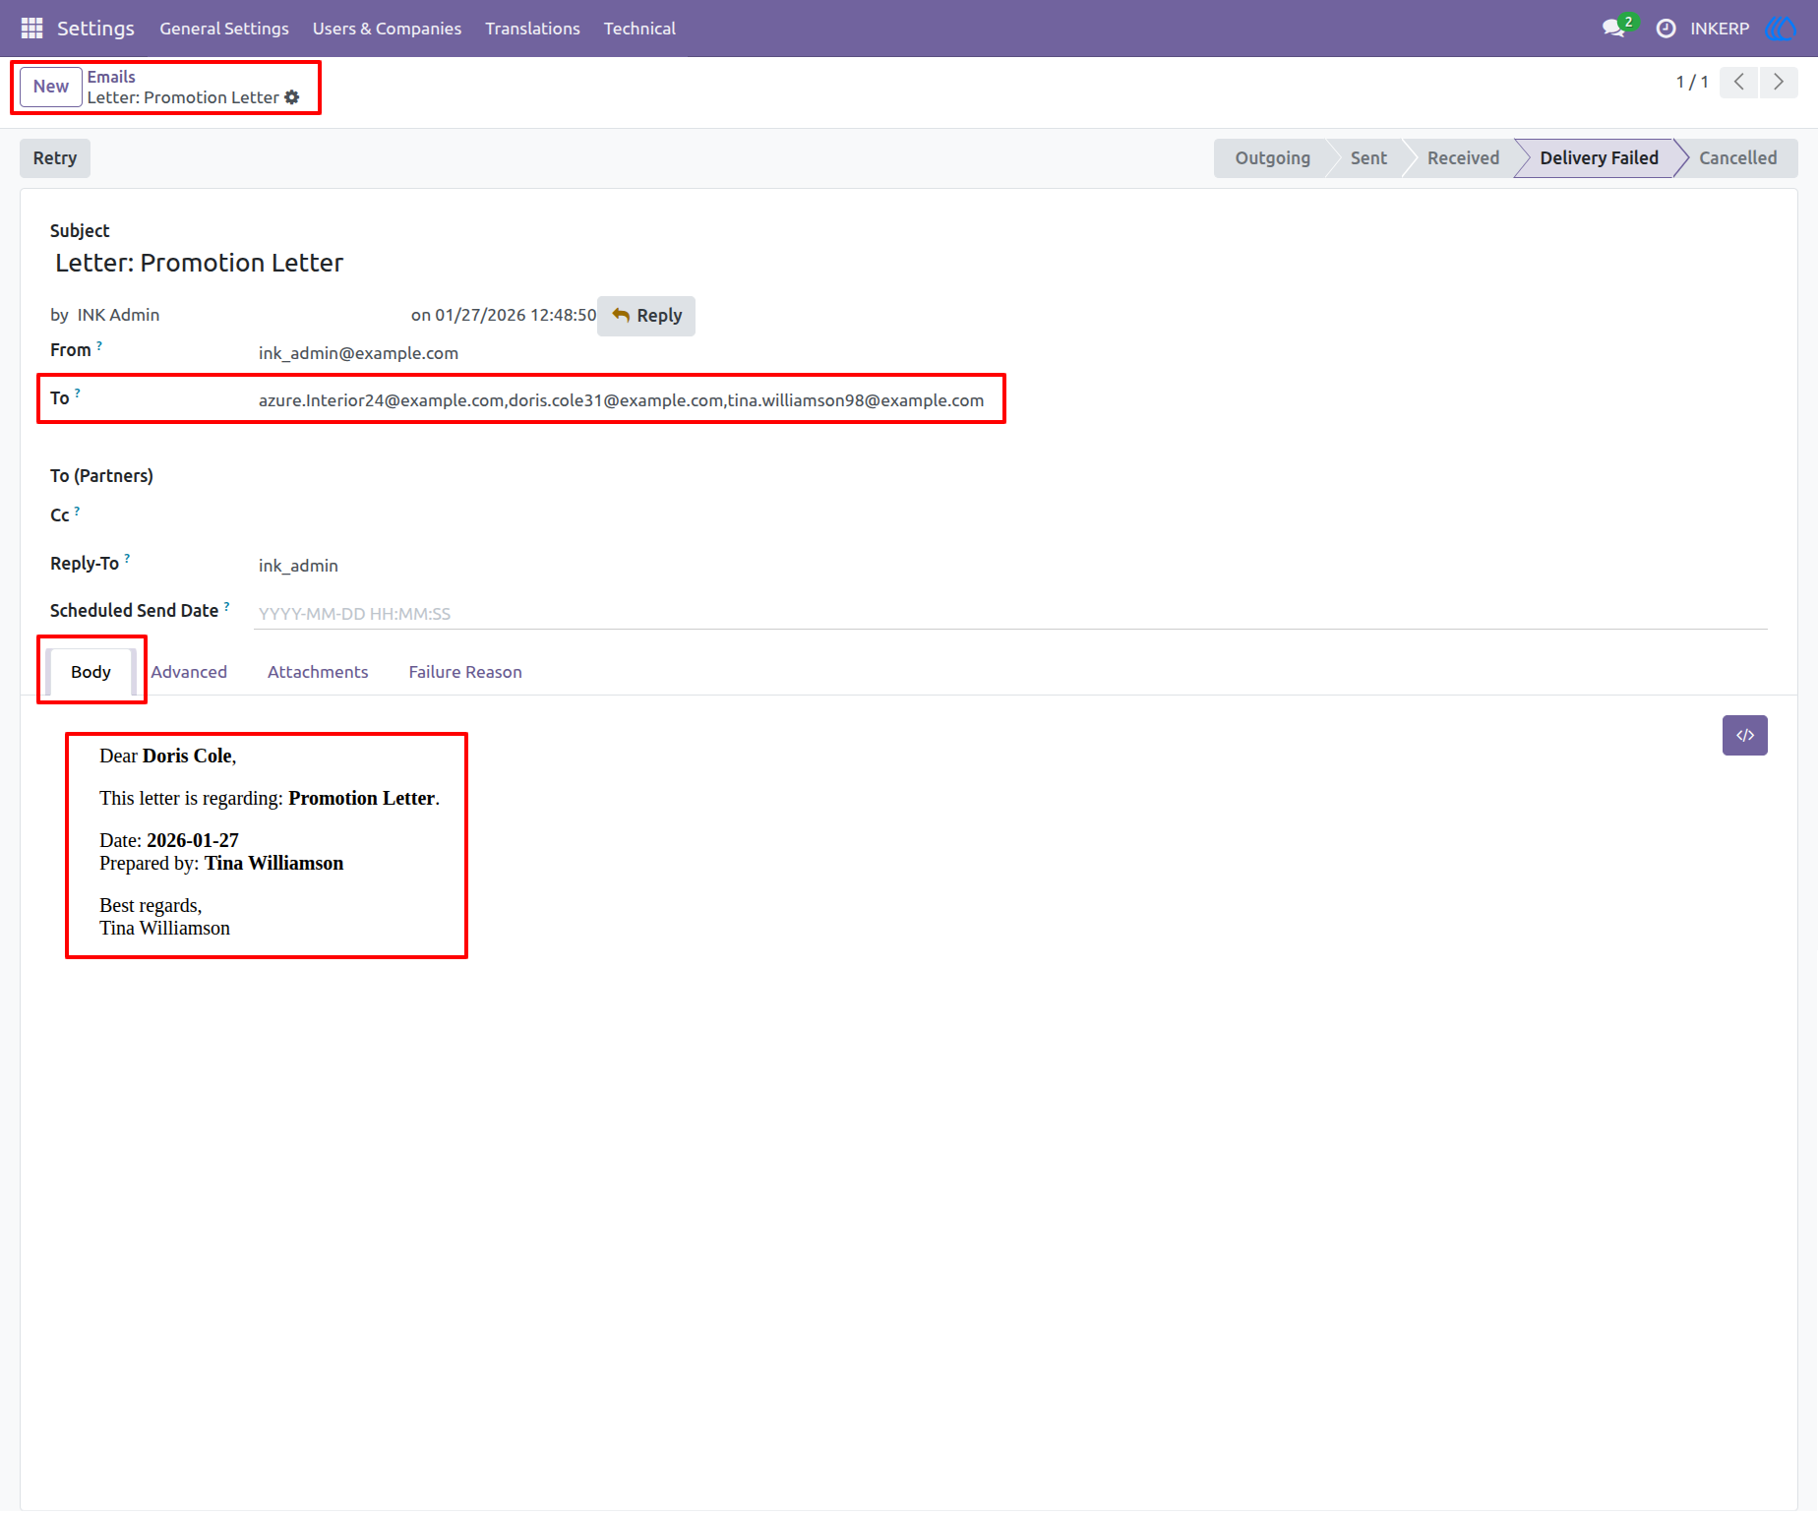Click the Reply button

point(646,316)
